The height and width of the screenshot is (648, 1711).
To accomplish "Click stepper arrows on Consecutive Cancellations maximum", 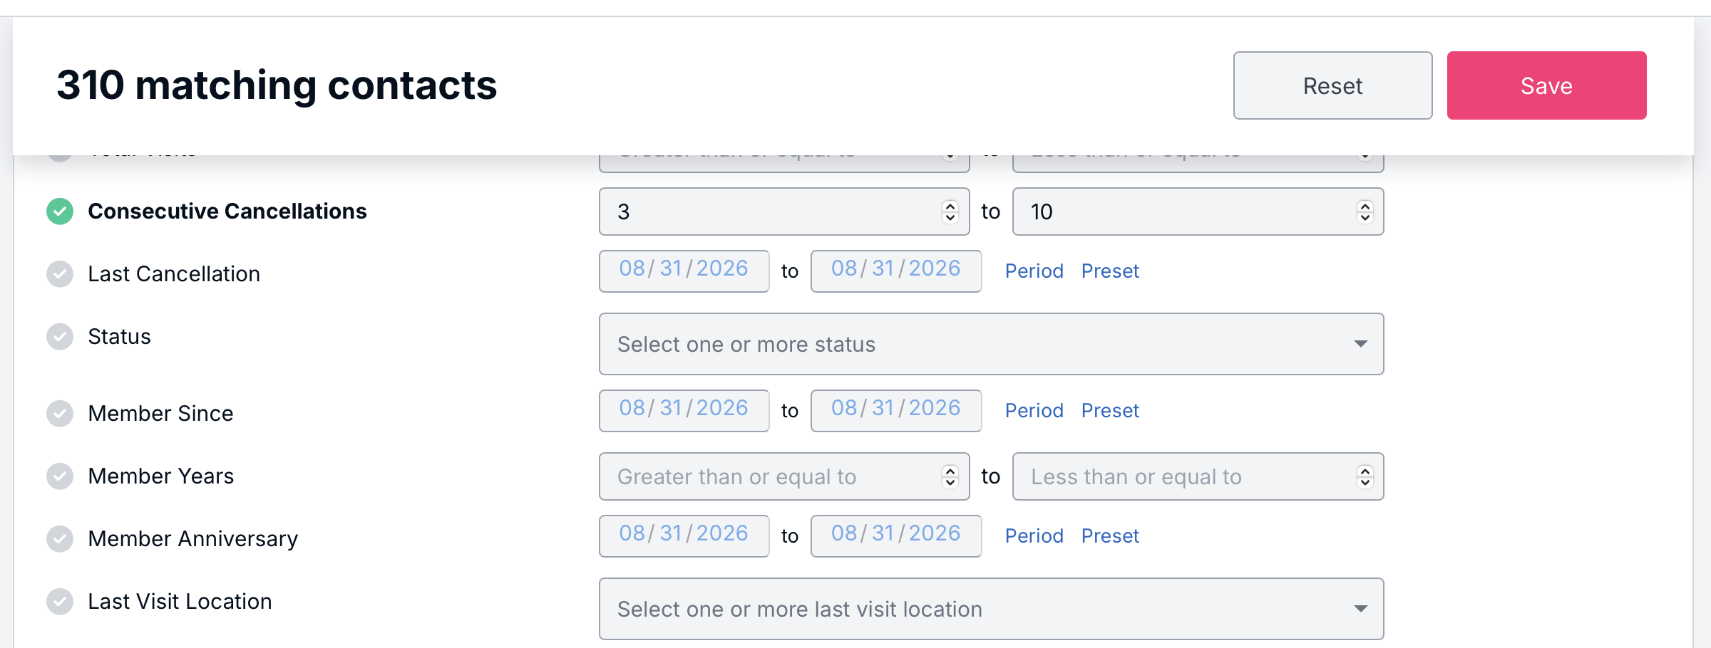I will point(1365,211).
